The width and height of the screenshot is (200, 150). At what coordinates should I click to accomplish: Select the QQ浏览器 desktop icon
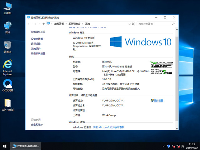coord(7,85)
